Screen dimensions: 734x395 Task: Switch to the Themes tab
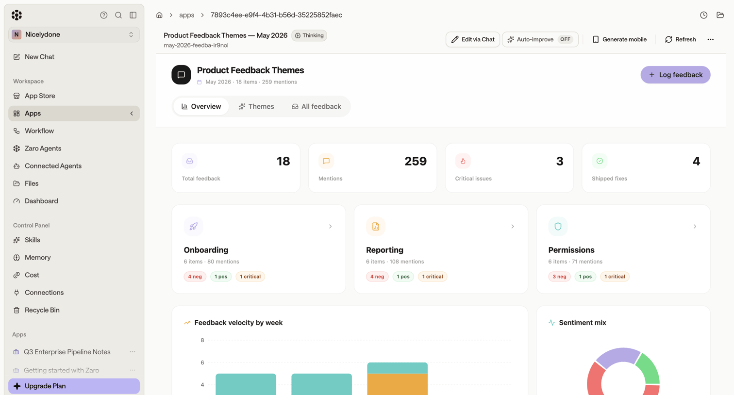tap(256, 107)
